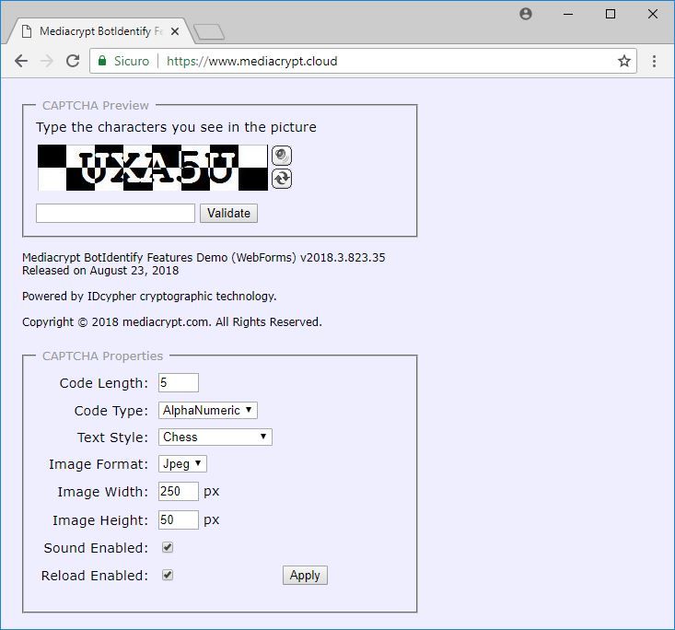Click the 'Sicuro' secure label
This screenshot has height=630, width=675.
tap(132, 61)
